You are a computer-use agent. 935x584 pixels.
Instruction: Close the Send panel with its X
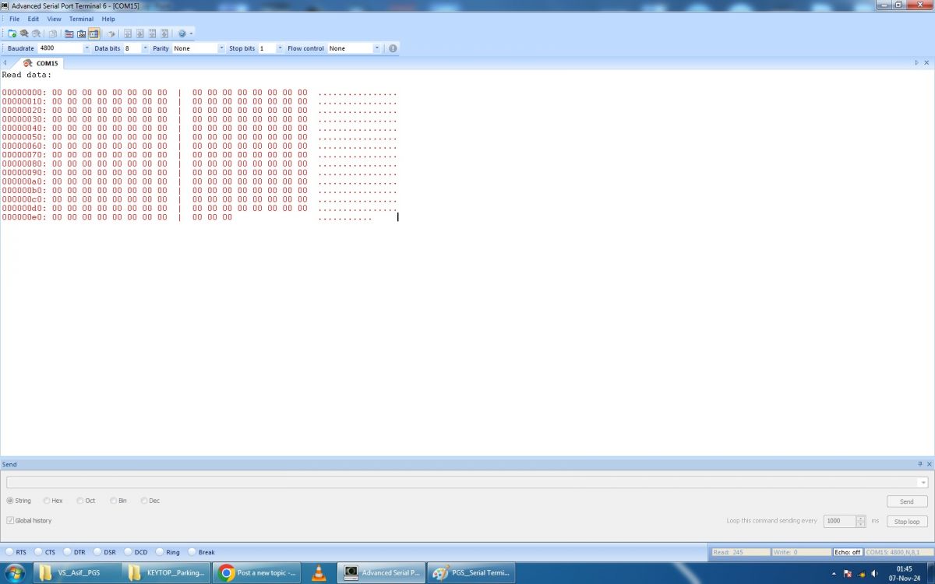click(x=929, y=464)
